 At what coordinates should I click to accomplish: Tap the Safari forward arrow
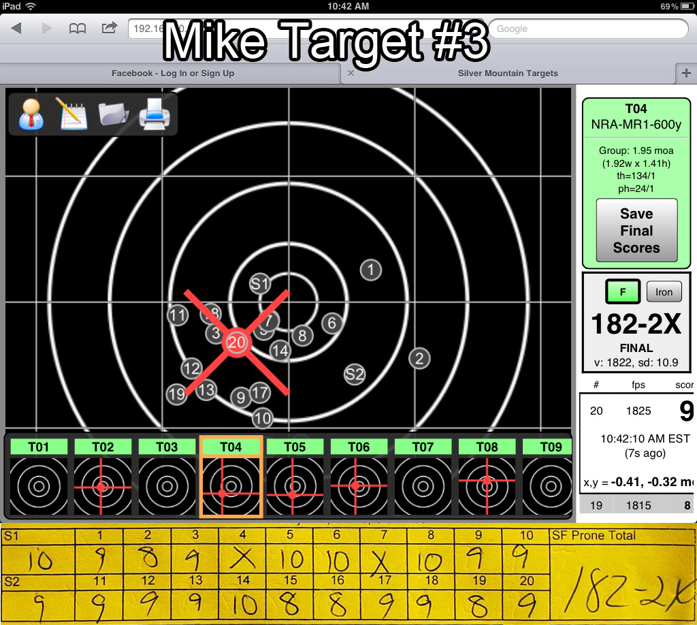click(47, 29)
